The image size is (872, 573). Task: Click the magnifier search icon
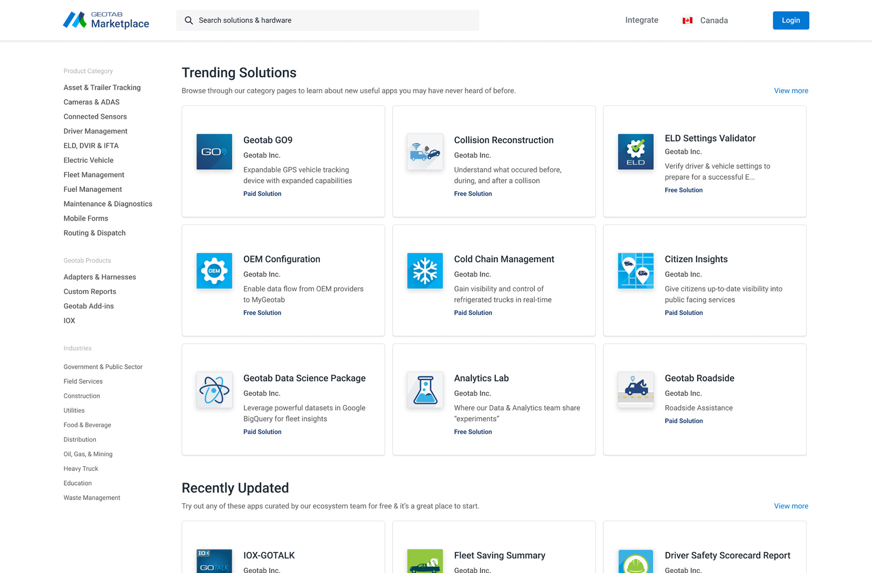tap(189, 20)
